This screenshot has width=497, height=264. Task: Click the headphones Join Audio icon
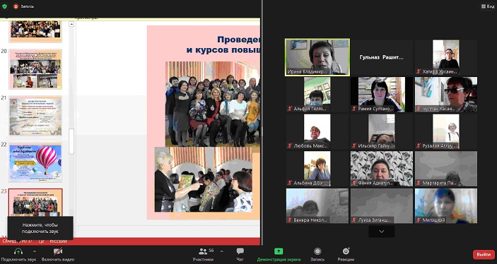pos(18,252)
